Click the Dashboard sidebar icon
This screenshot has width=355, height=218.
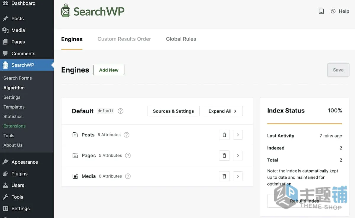point(5,4)
